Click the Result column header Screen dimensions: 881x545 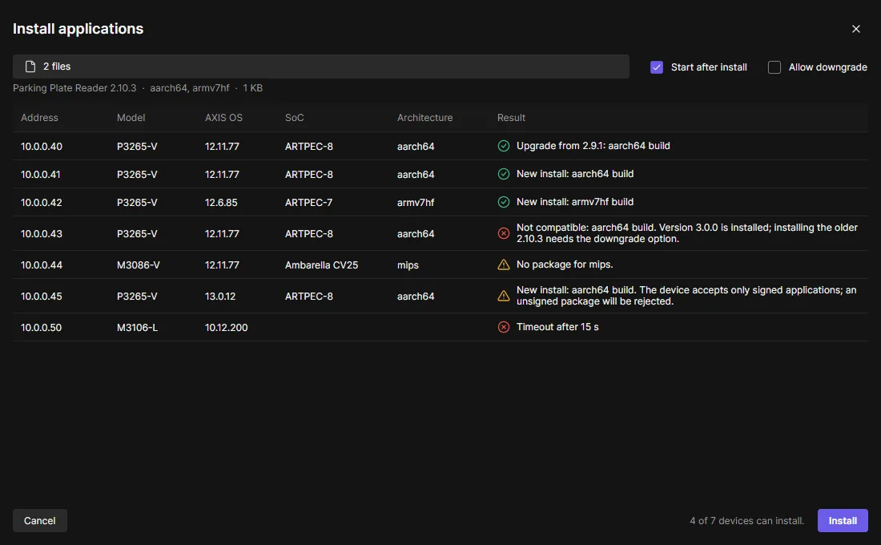click(x=511, y=118)
